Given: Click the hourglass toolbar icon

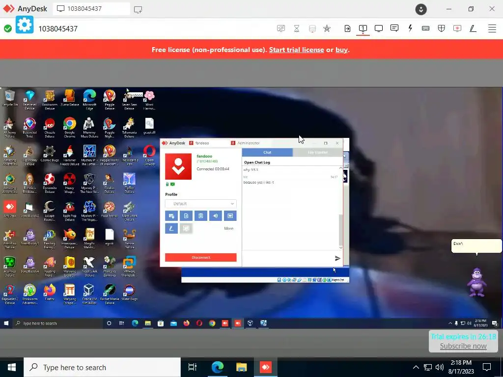Looking at the screenshot, I should coord(297,28).
